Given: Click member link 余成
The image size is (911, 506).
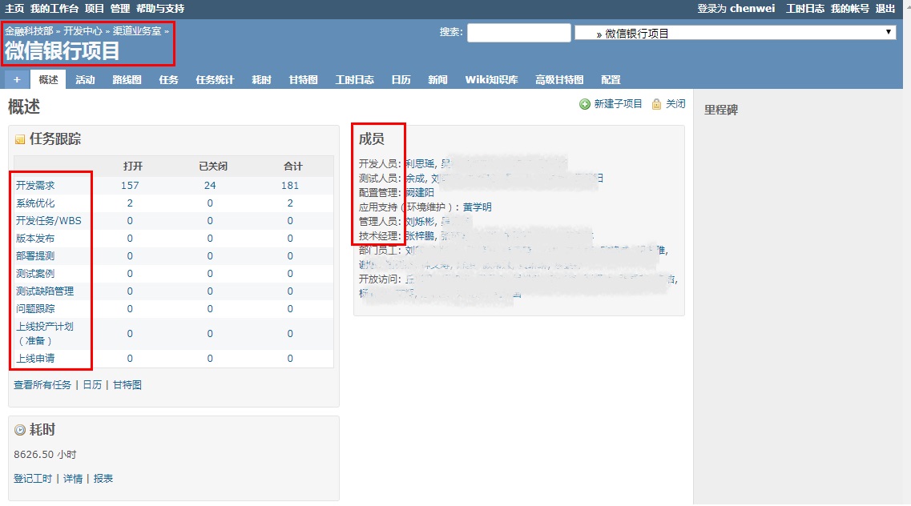Looking at the screenshot, I should point(415,179).
